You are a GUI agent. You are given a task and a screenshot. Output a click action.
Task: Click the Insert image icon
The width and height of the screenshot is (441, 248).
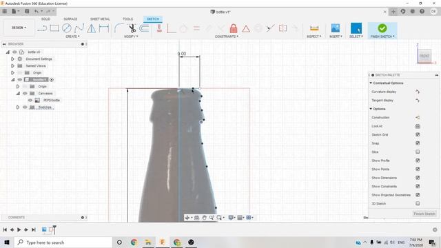pyautogui.click(x=336, y=28)
